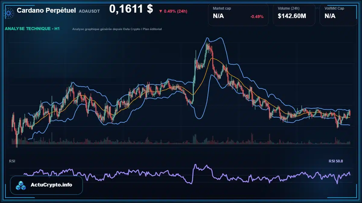Click the ADAUSDT ticker symbol
This screenshot has height=203, width=362.
89,11
